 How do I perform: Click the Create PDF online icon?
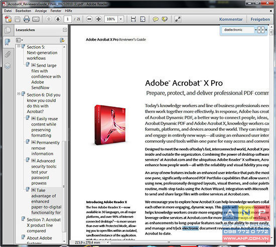coord(8,19)
